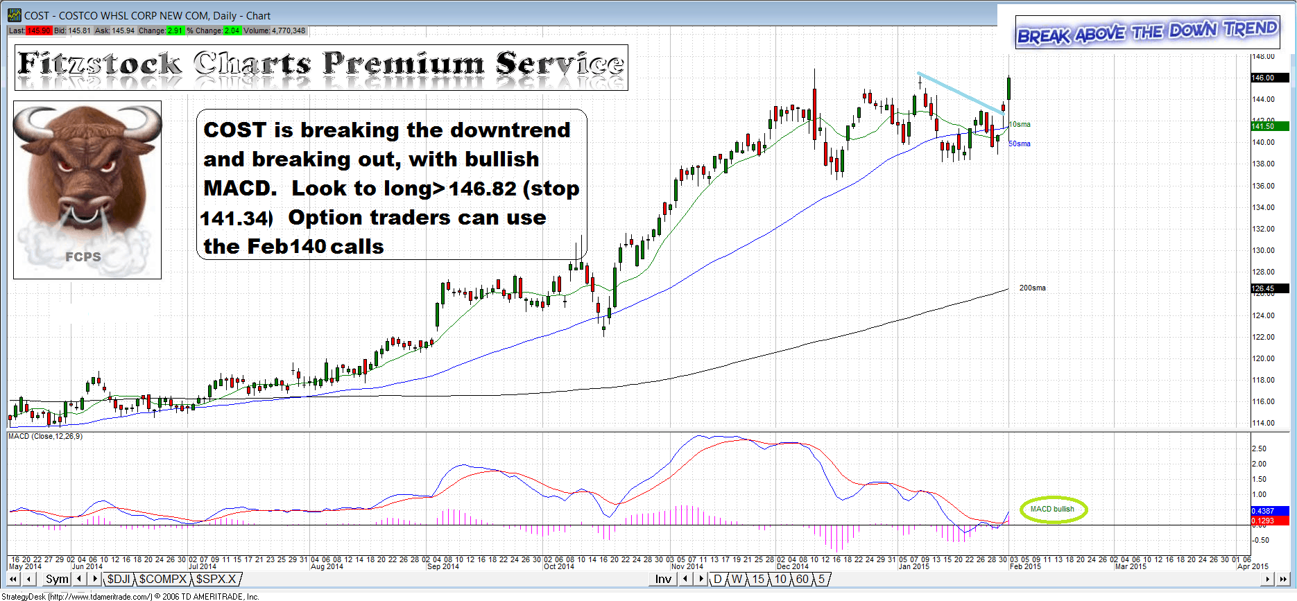Select the W weekly interval tab
This screenshot has width=1297, height=601.
click(737, 579)
